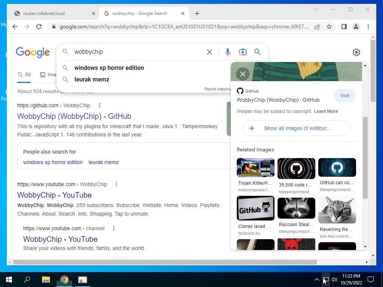Screen dimensions: 383x287
Task: Click the page horizontal scrollbar thumb
Action: coord(165,262)
